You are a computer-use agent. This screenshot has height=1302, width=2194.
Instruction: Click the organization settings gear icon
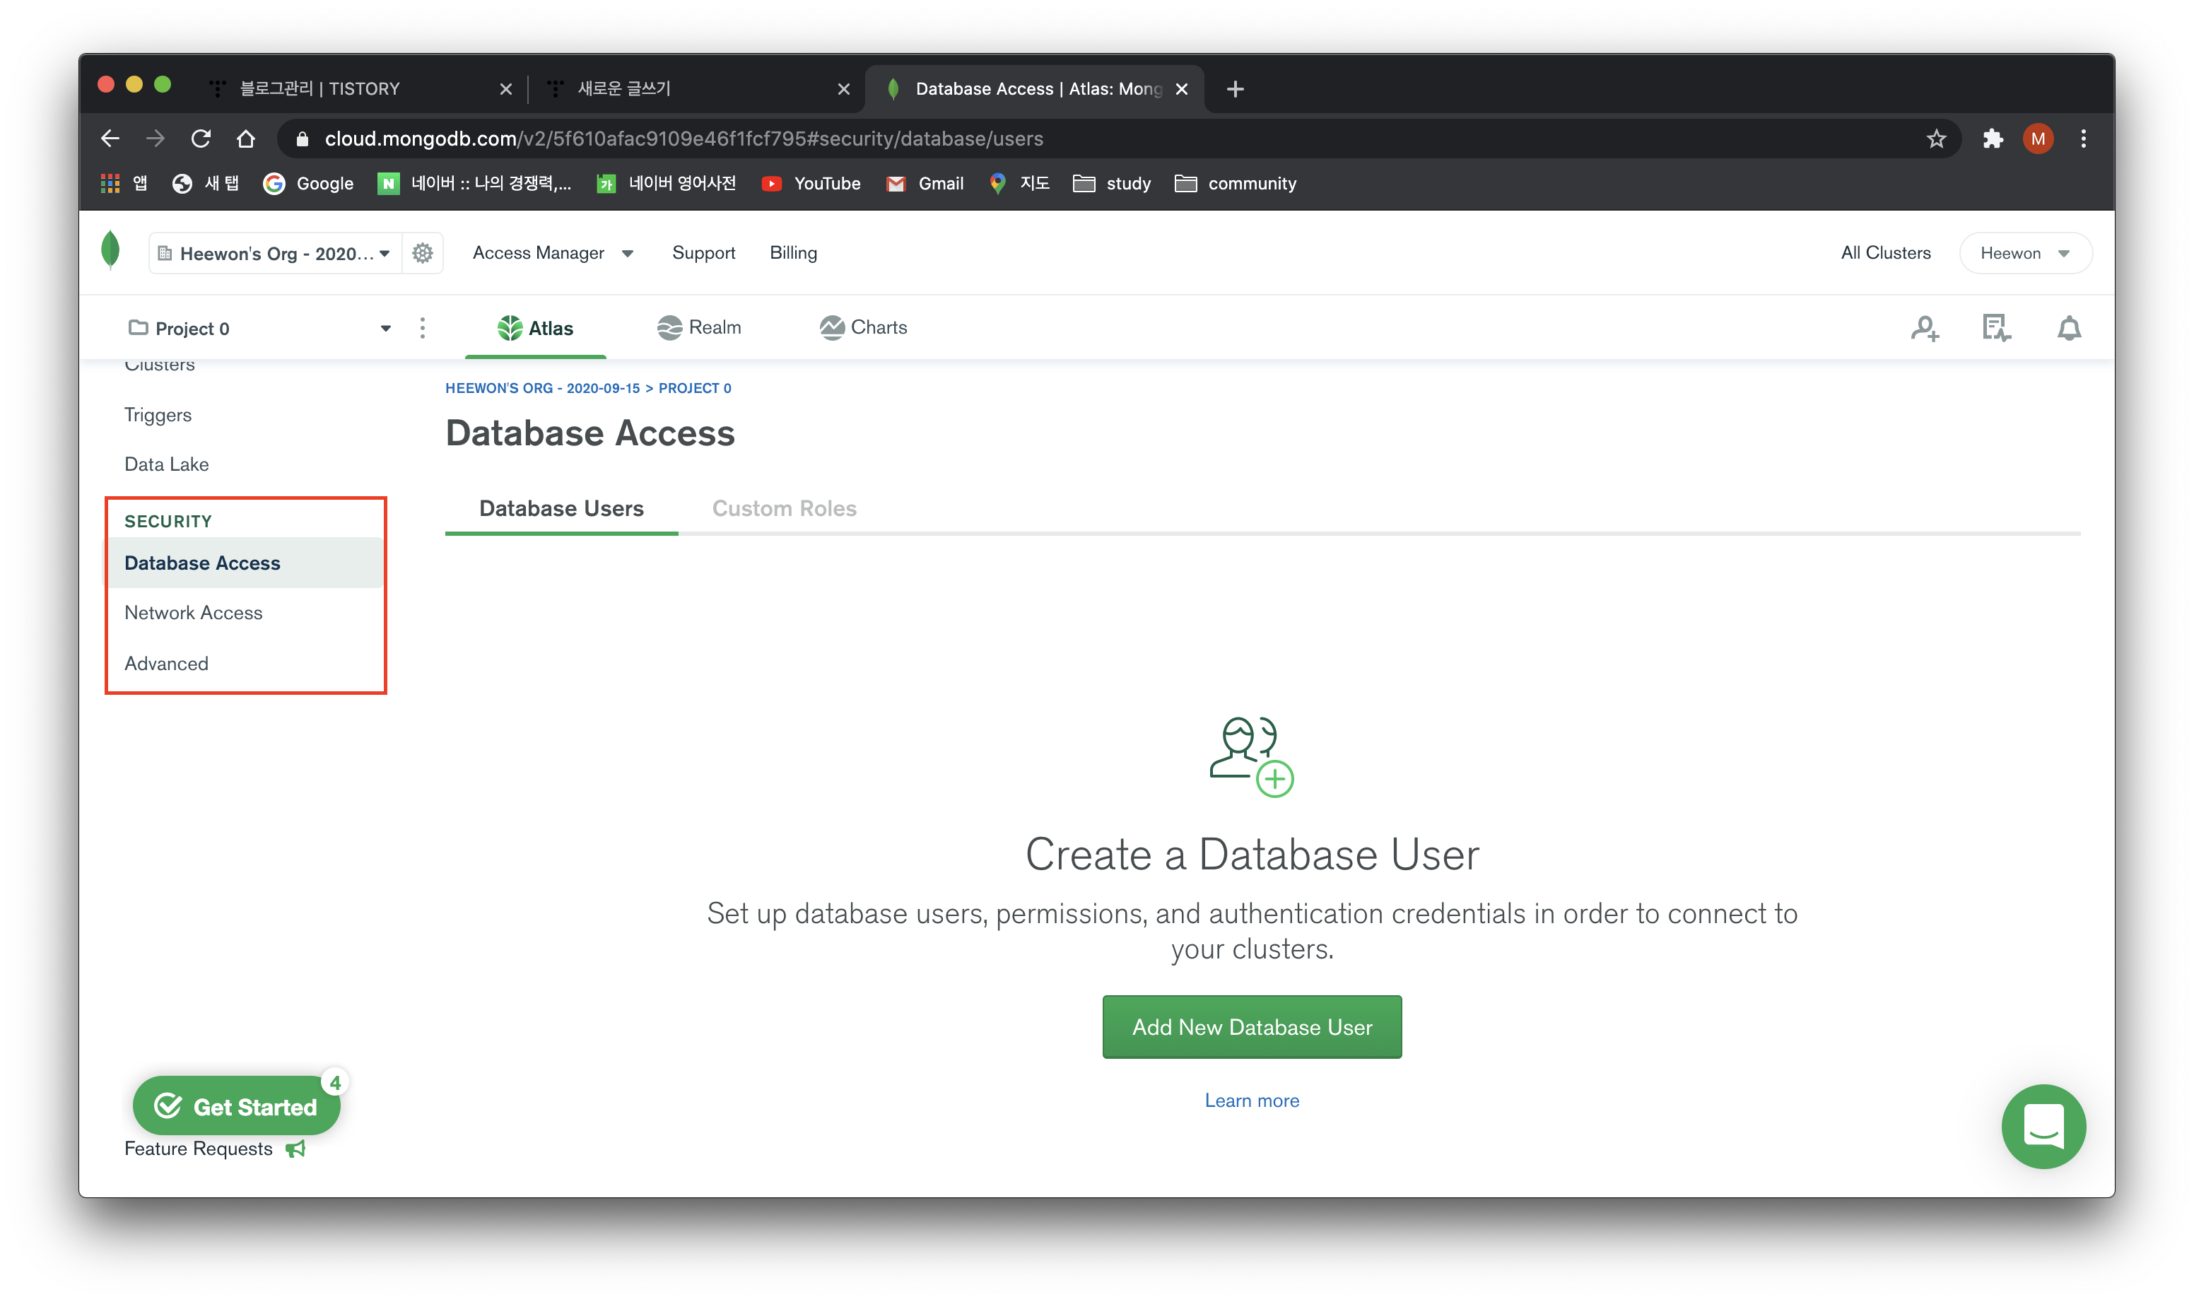[422, 254]
